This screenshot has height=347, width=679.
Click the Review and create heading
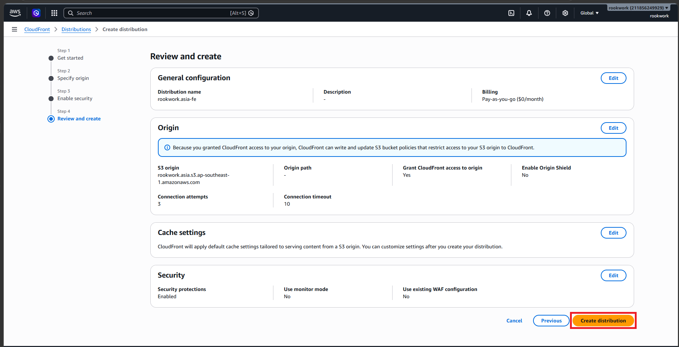pyautogui.click(x=186, y=56)
